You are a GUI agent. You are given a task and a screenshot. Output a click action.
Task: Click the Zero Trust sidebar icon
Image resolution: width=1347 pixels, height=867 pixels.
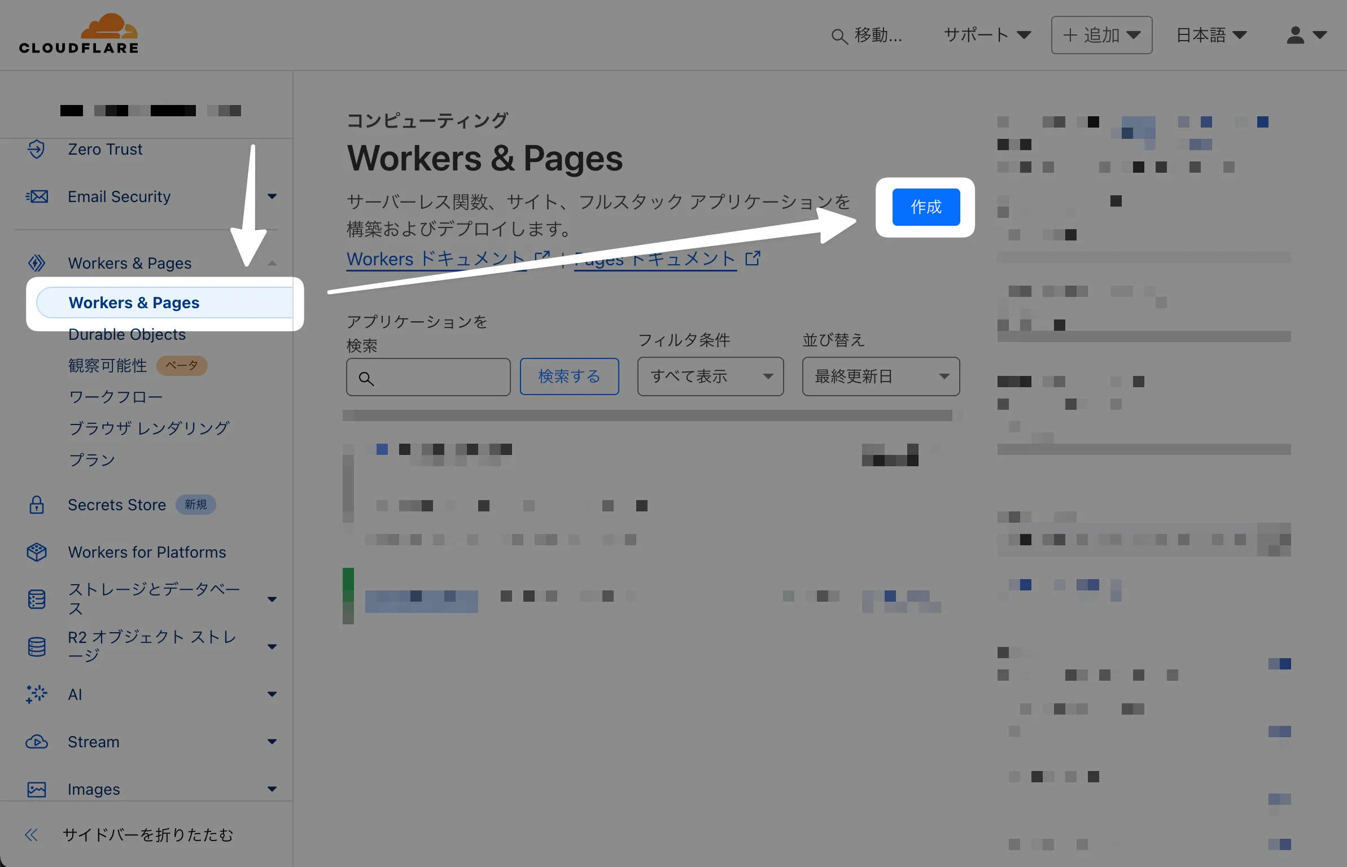point(37,149)
